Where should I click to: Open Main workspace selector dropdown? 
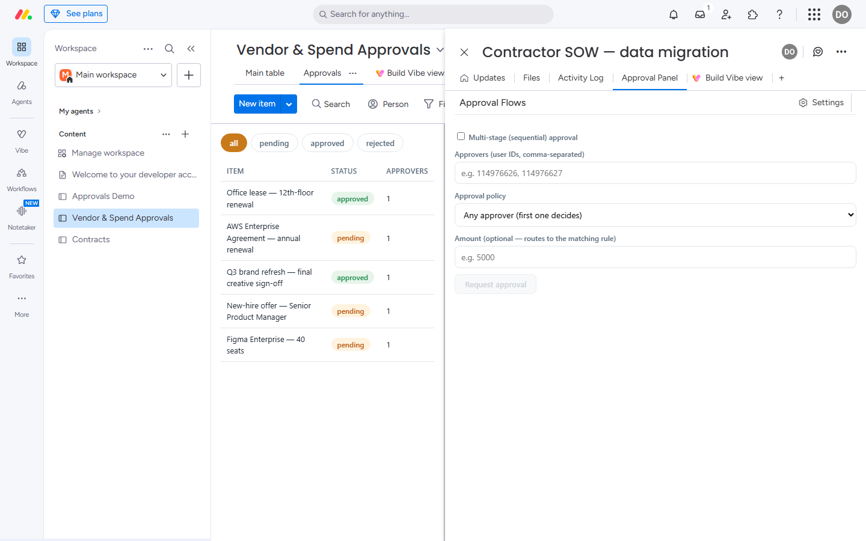pos(113,75)
